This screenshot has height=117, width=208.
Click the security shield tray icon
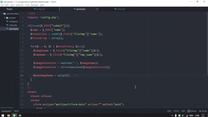click(x=179, y=116)
